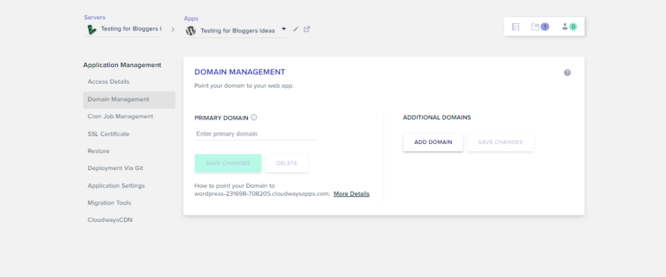Select app name Testing for Bloggers Ideas
The image size is (666, 277).
tap(238, 31)
